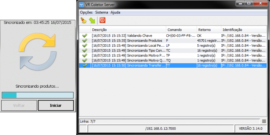Open the Ajuda menu
Screen dimensions: 270x135
click(x=115, y=12)
